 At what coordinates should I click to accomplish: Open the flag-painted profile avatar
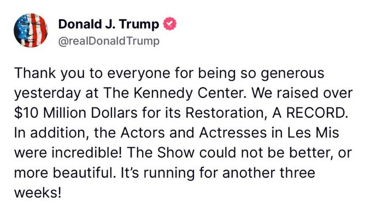(x=31, y=31)
